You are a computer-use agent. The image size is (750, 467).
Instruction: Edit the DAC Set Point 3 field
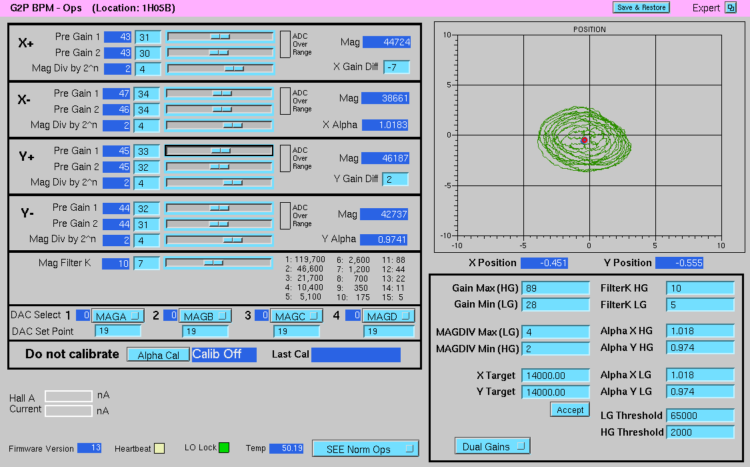coord(297,331)
